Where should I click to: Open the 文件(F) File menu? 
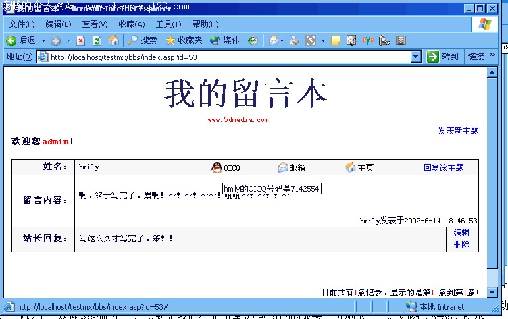22,24
